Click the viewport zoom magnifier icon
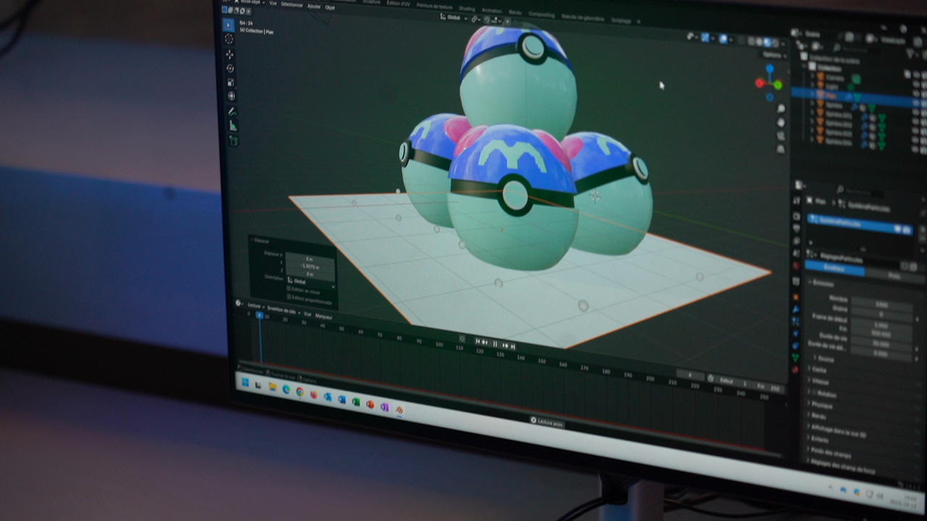Viewport: 927px width, 521px height. (781, 109)
